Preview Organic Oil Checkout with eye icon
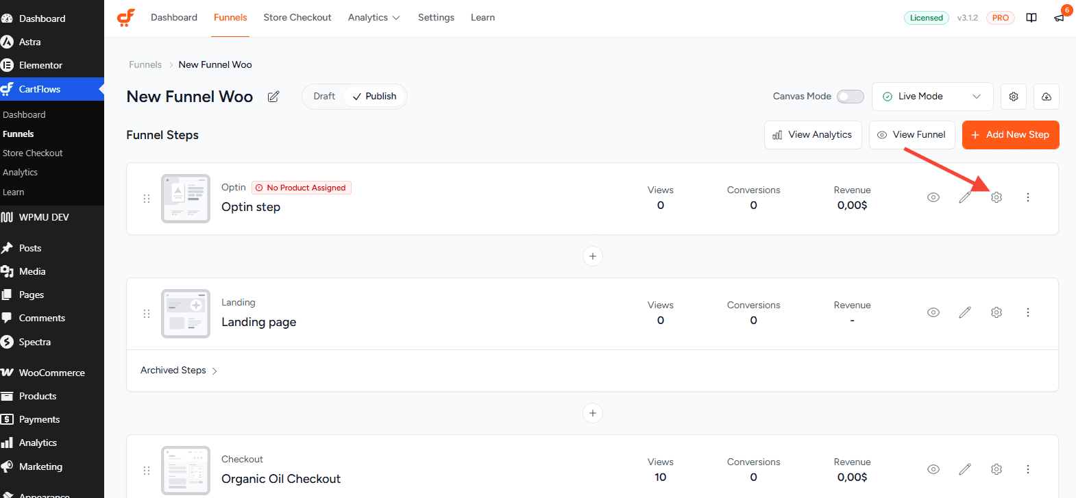The width and height of the screenshot is (1076, 498). (x=933, y=469)
